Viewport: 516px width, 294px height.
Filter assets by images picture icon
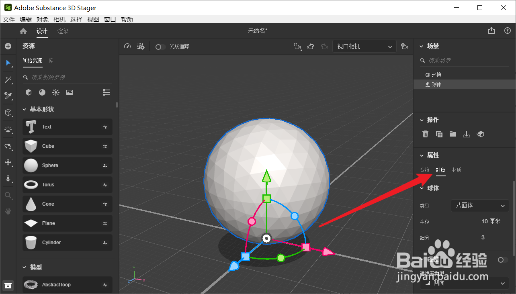70,92
